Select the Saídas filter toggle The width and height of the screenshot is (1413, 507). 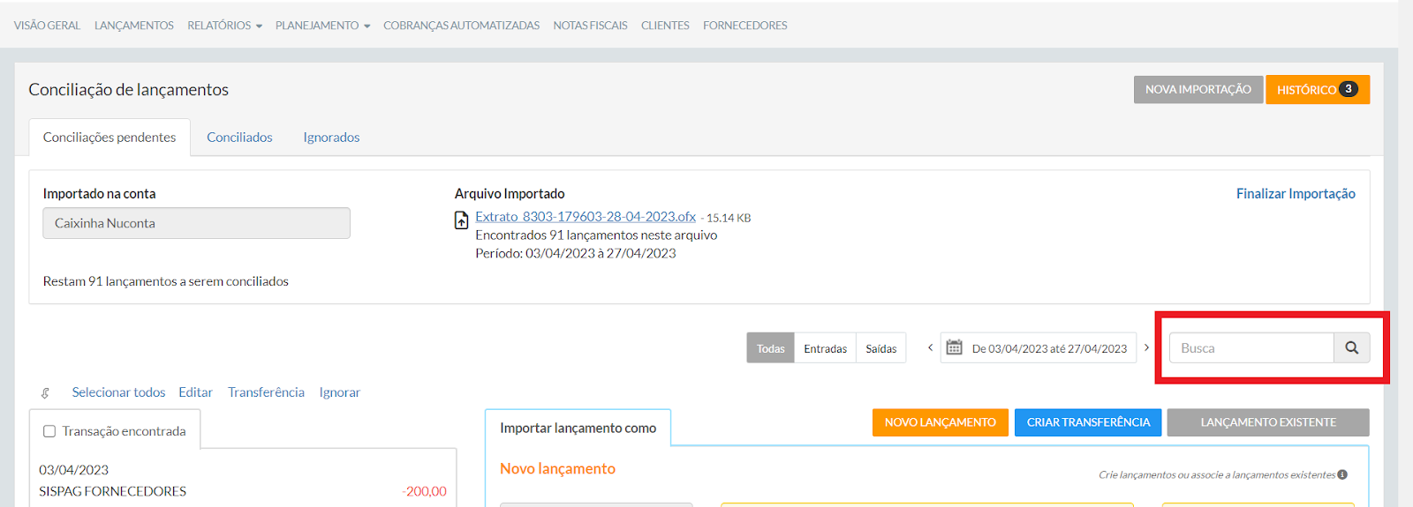click(x=880, y=348)
